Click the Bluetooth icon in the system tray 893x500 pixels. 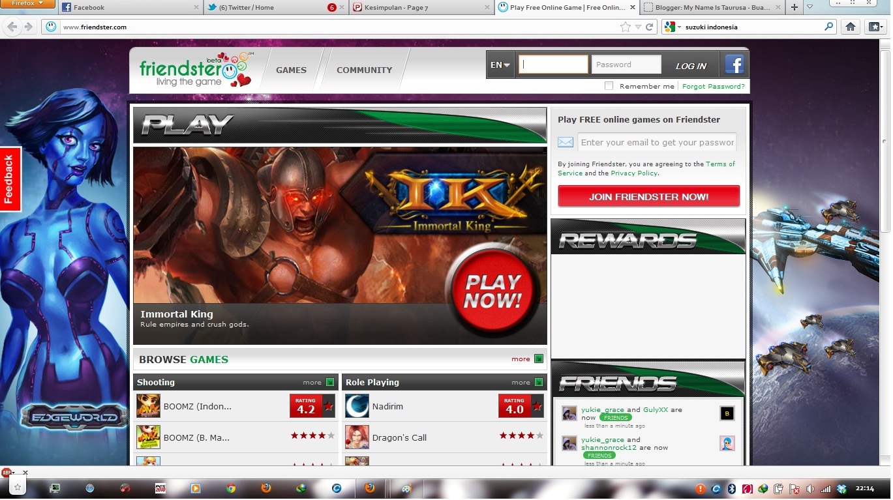click(732, 488)
